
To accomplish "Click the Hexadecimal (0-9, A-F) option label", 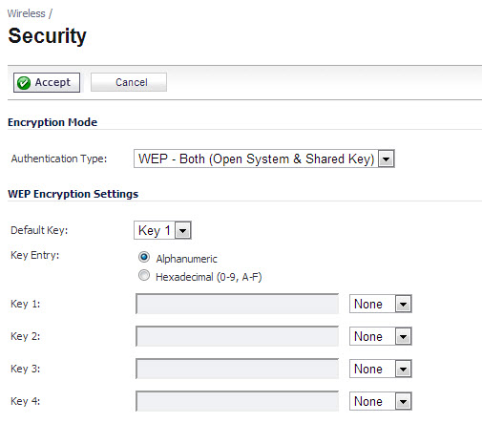I will click(x=209, y=277).
